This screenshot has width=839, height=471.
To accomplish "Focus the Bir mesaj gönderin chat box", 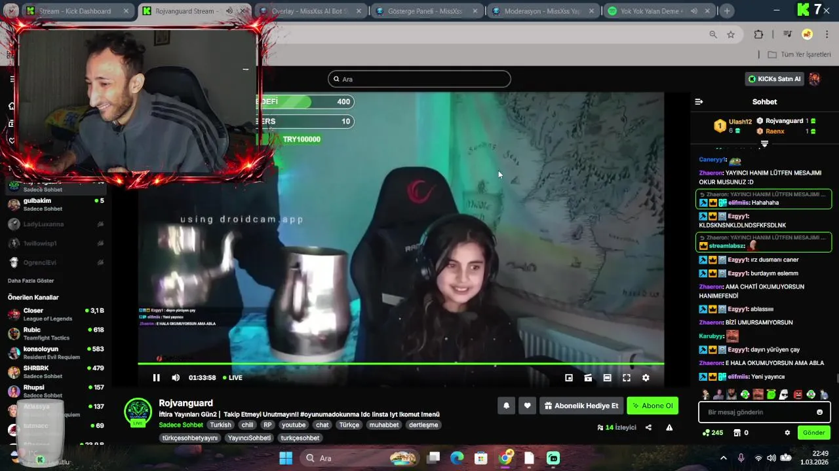I will click(x=765, y=412).
